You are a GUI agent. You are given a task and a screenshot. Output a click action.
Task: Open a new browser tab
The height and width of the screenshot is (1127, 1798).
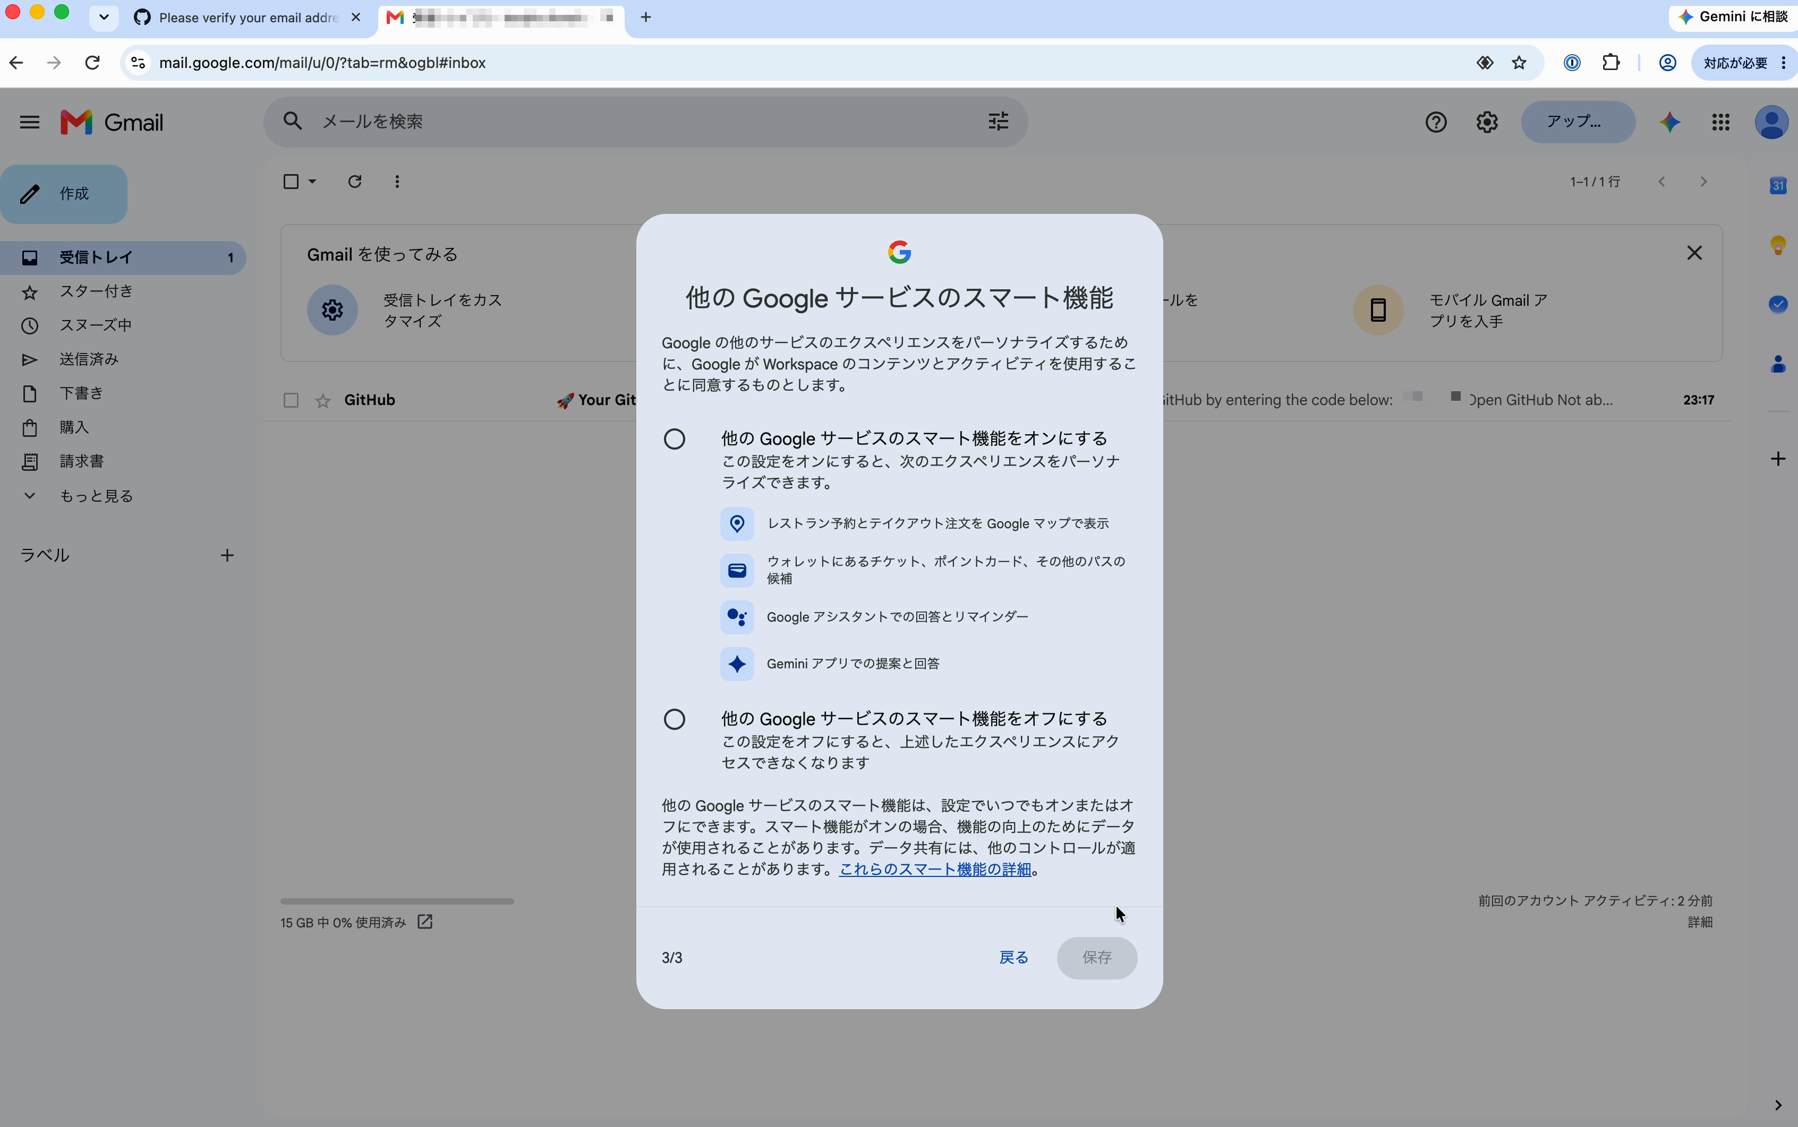pyautogui.click(x=646, y=16)
